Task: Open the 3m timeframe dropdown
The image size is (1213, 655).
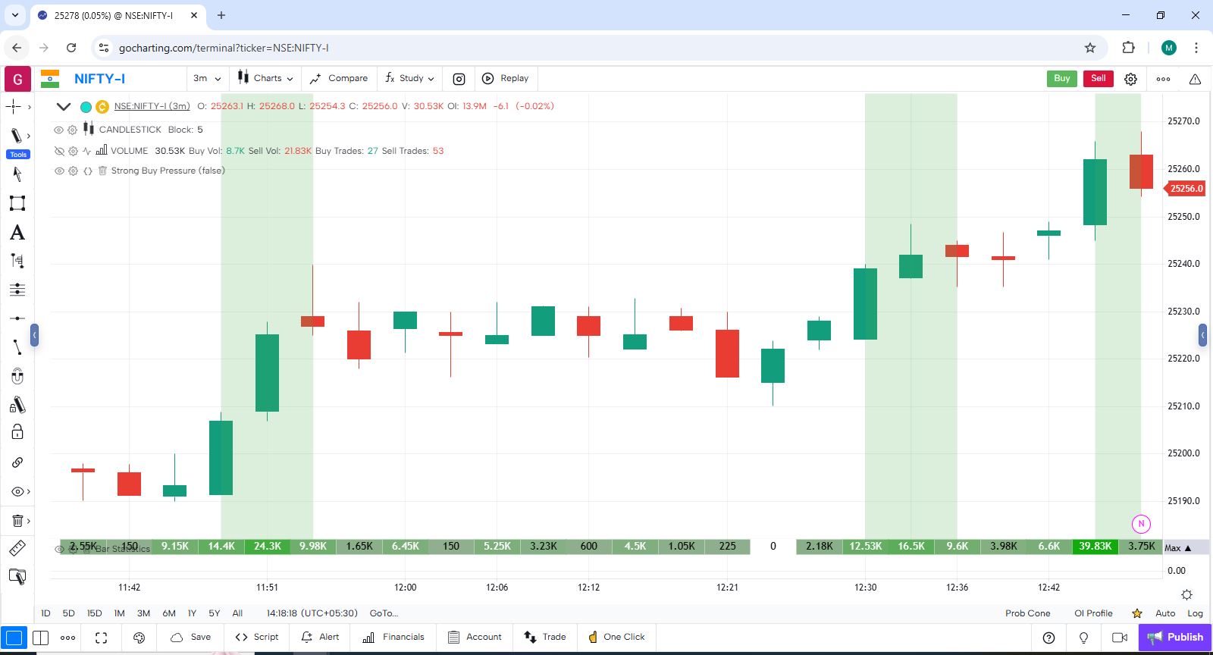Action: pyautogui.click(x=207, y=78)
